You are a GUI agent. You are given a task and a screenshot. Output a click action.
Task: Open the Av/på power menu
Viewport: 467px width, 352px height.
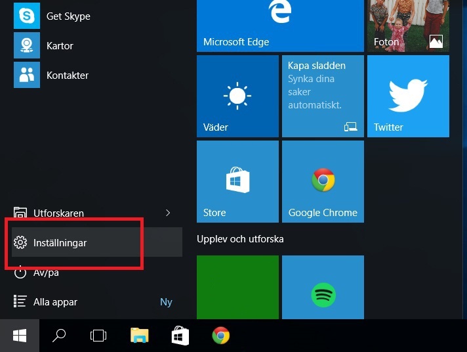click(x=97, y=272)
